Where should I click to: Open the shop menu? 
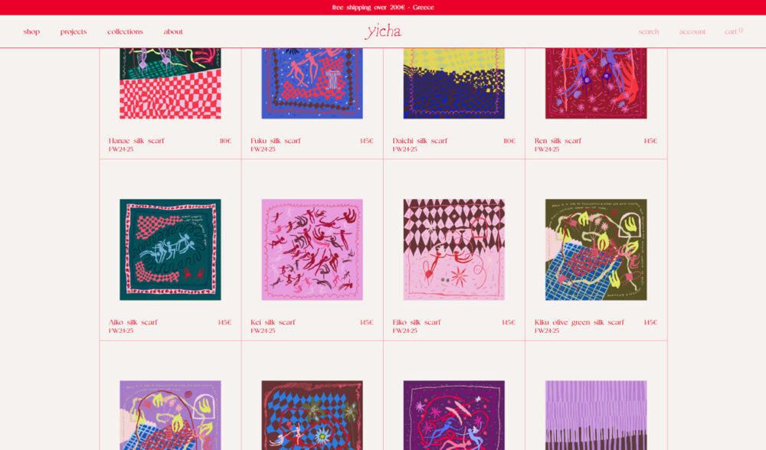(x=31, y=31)
